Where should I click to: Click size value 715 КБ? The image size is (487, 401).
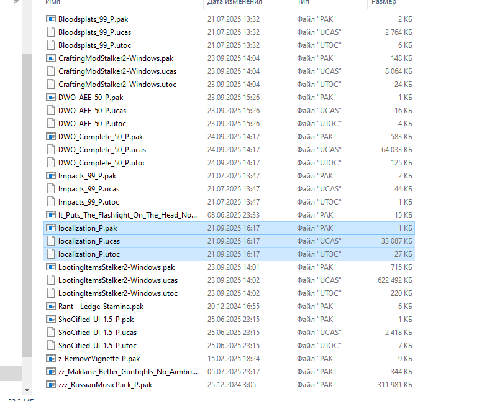401,267
